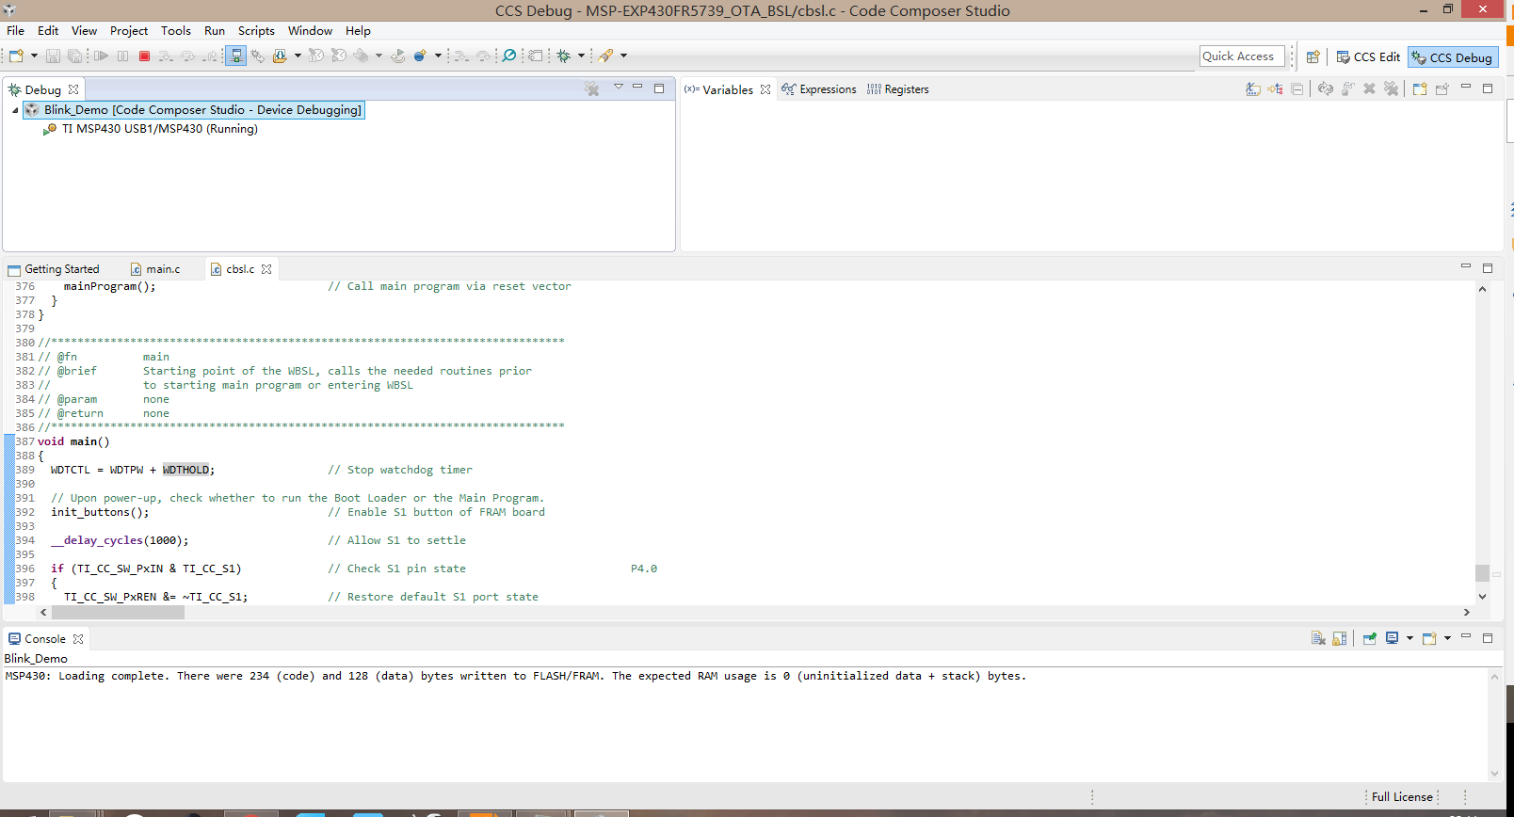This screenshot has width=1514, height=817.
Task: Click the Search magnifier toolbar icon
Action: [x=509, y=56]
